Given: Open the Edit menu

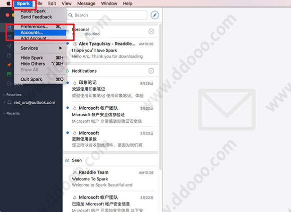Looking at the screenshot, I should pyautogui.click(x=52, y=4).
